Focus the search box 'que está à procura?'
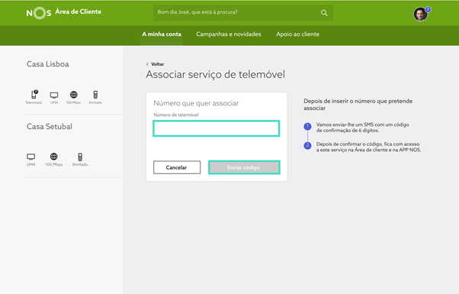Screen dimensions: 459x294 click(x=243, y=13)
